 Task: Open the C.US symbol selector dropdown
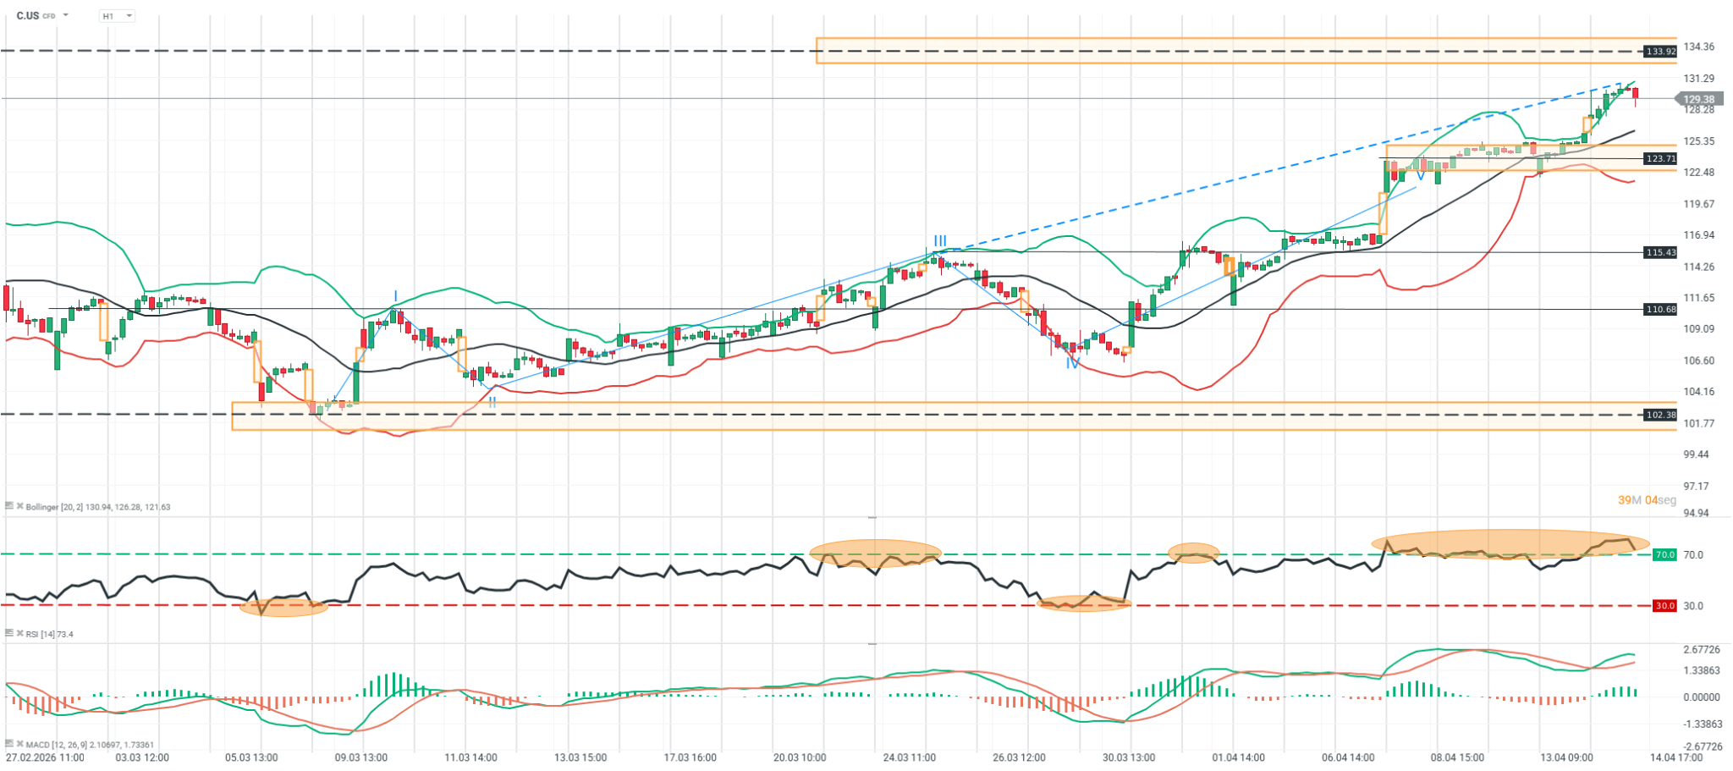coord(66,16)
